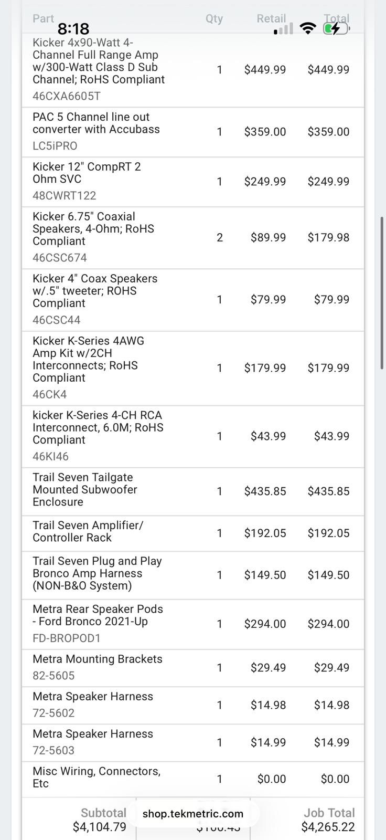Tap the Subtotal $4,104.79 amount
The image size is (386, 840).
click(x=100, y=827)
